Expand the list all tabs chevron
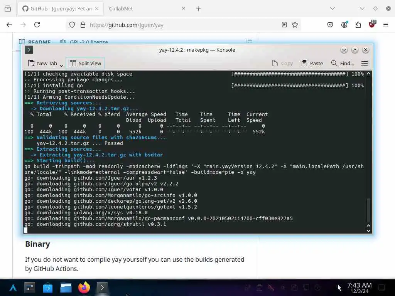395x296 pixels. pos(333,8)
